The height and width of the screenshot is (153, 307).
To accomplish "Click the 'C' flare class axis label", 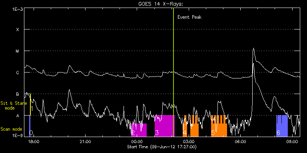I will (18, 73).
